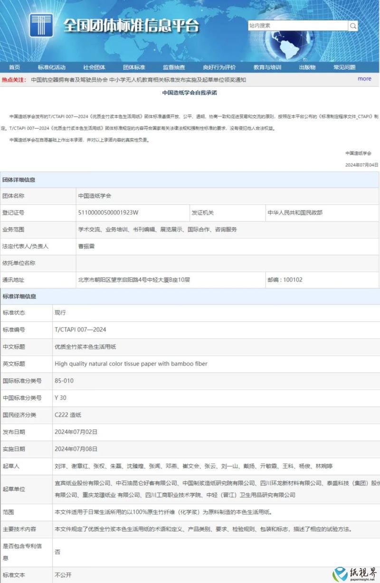The width and height of the screenshot is (380, 583).
Task: Select the 起草单位 row label
Action: tap(13, 489)
